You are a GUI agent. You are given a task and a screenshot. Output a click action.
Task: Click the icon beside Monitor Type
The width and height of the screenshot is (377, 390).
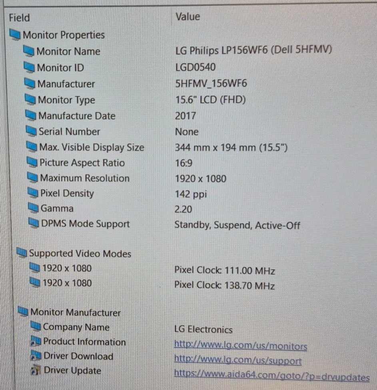[x=30, y=100]
